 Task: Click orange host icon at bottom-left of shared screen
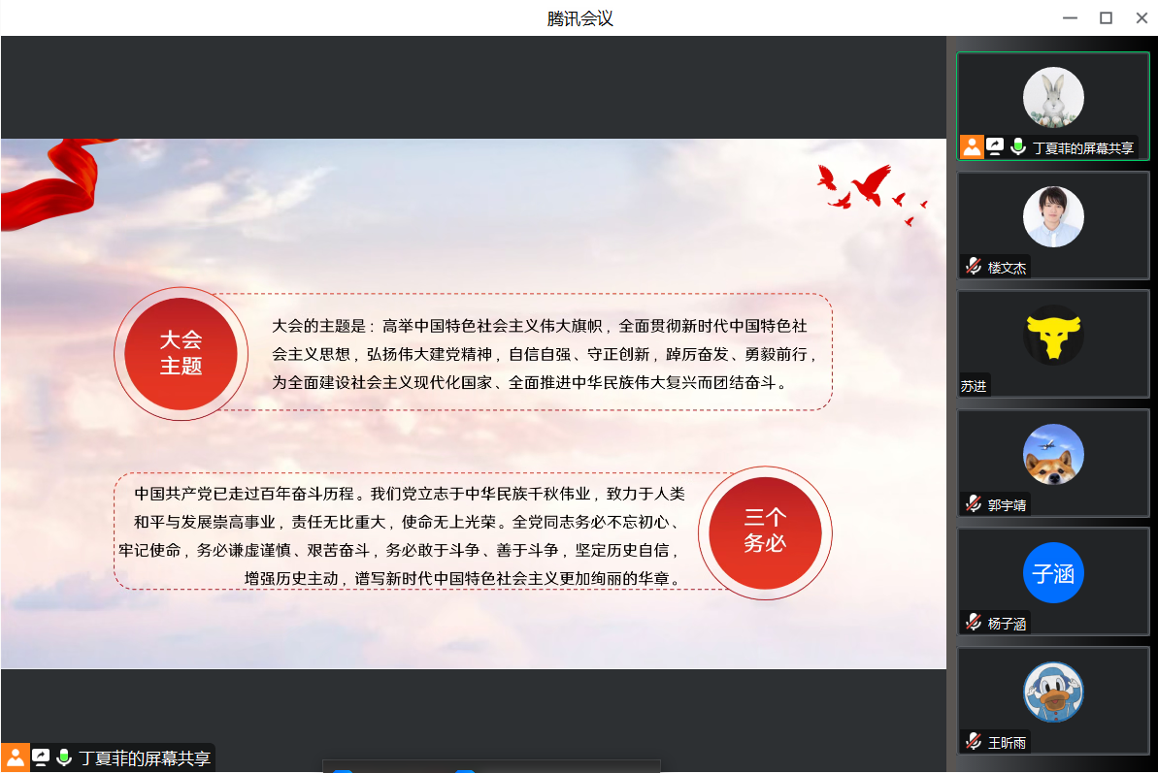[16, 757]
